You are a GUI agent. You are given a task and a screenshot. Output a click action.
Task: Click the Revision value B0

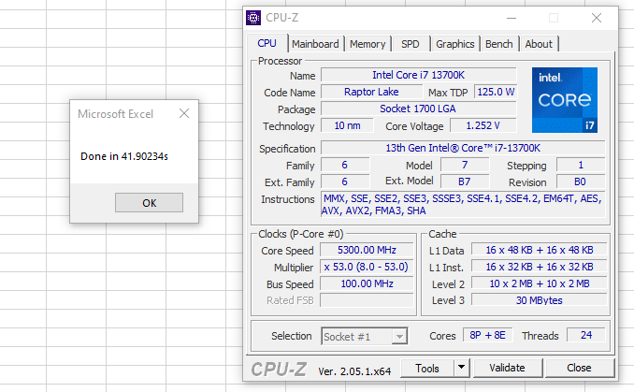tap(581, 181)
